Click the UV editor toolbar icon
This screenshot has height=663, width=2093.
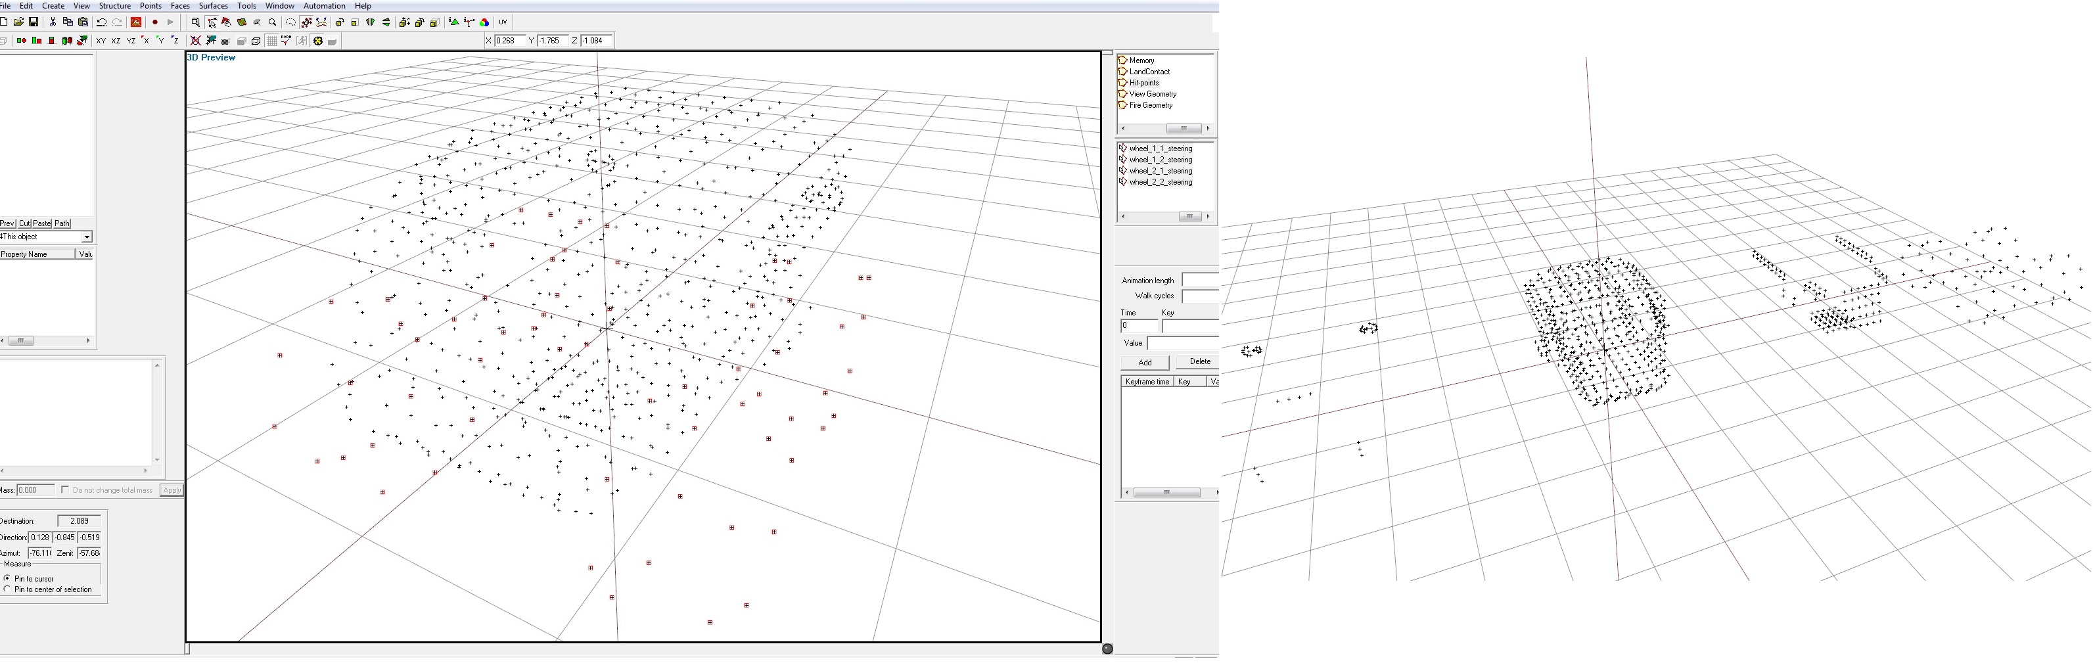503,22
